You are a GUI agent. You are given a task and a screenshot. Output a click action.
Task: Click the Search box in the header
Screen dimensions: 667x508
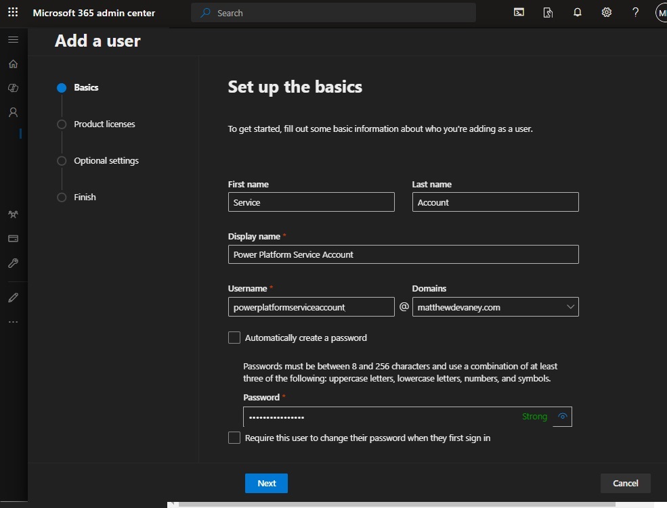click(x=333, y=13)
